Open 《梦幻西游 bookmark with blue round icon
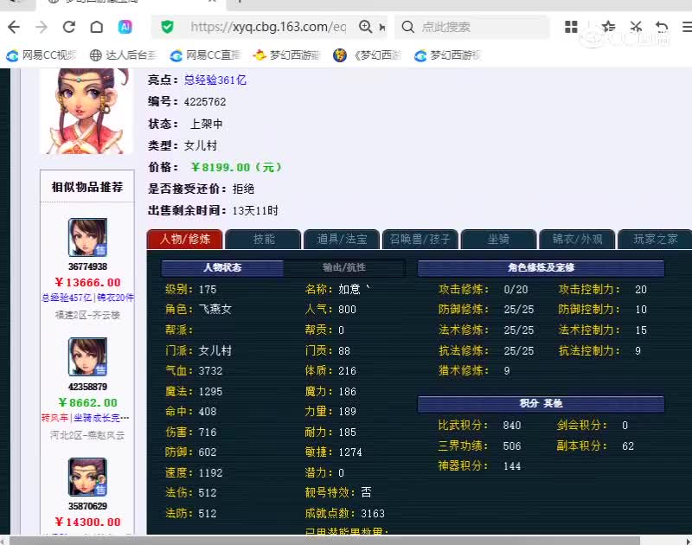 pos(367,55)
